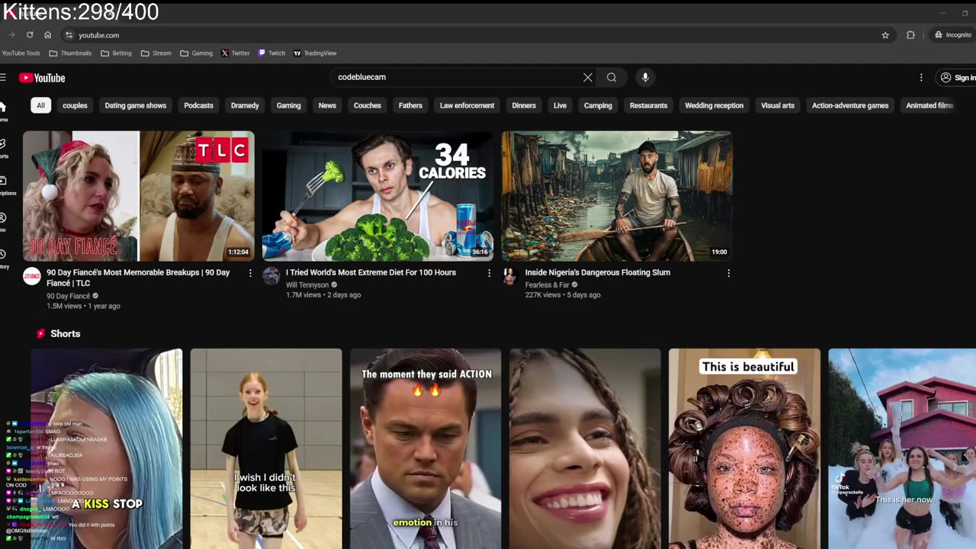Select the Camping chip
The image size is (976, 549).
click(x=598, y=105)
